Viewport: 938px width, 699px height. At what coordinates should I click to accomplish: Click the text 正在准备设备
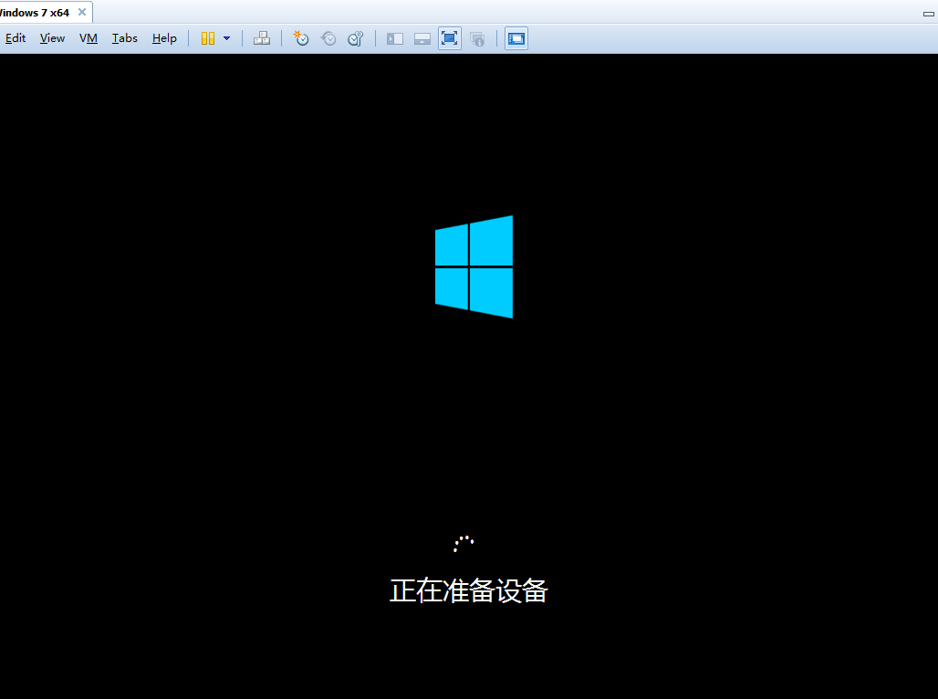point(469,590)
